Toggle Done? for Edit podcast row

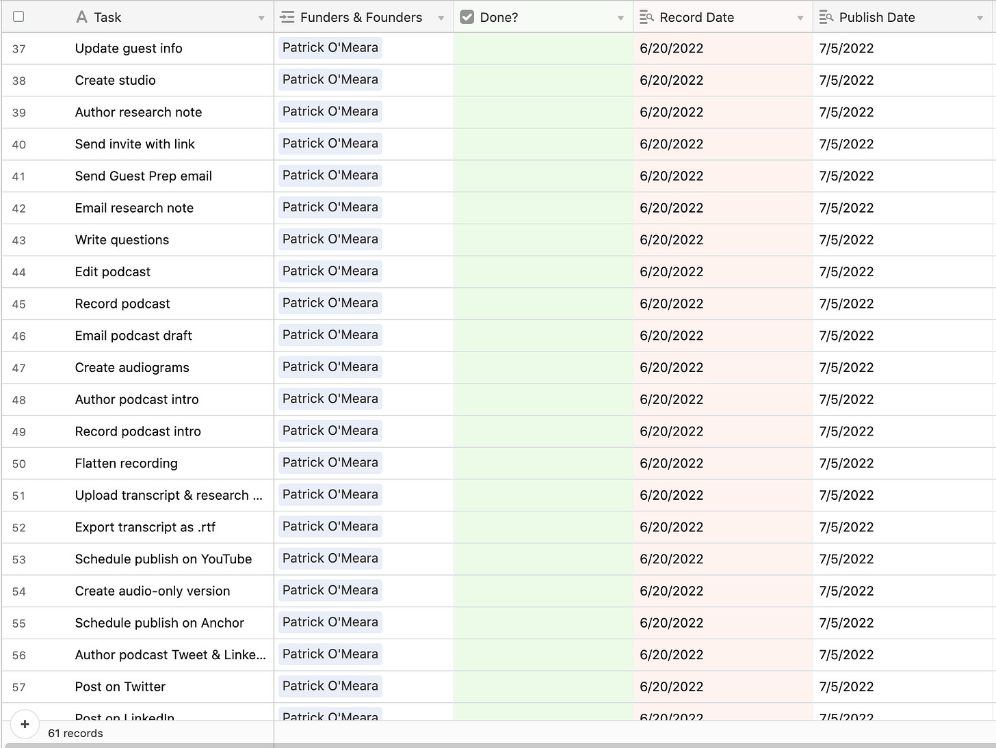point(543,272)
